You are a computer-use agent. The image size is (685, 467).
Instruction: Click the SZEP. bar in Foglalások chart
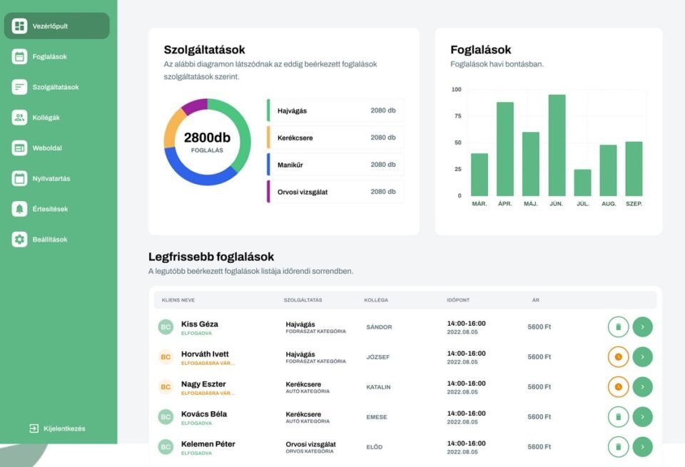634,169
